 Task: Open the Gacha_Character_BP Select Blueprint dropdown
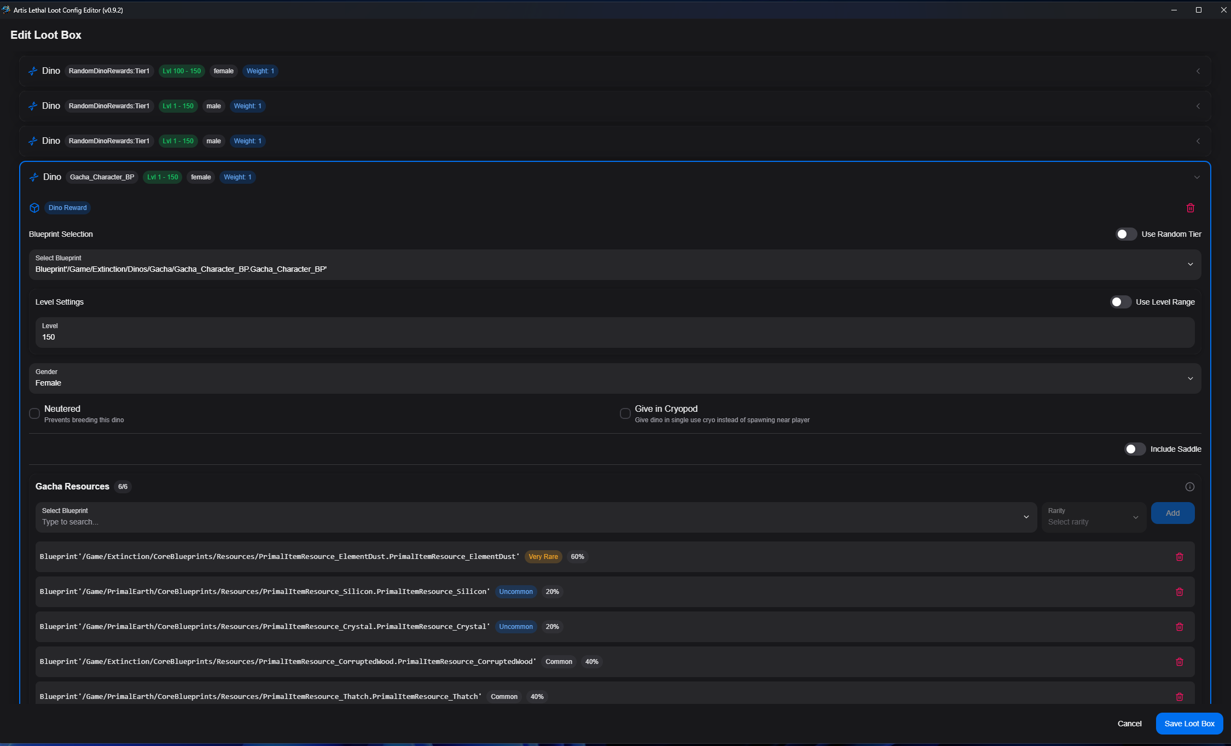[x=615, y=265]
